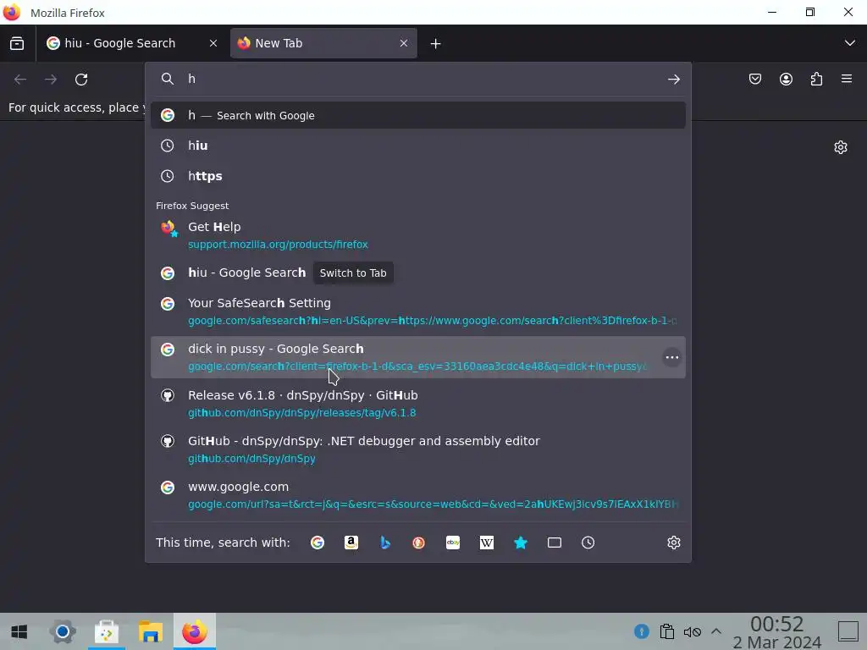Viewport: 867px width, 650px height.
Task: Open search settings gear in dropdown
Action: (x=673, y=543)
